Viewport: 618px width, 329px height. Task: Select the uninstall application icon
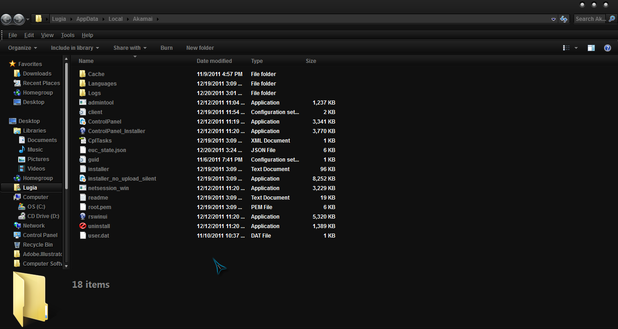(83, 226)
